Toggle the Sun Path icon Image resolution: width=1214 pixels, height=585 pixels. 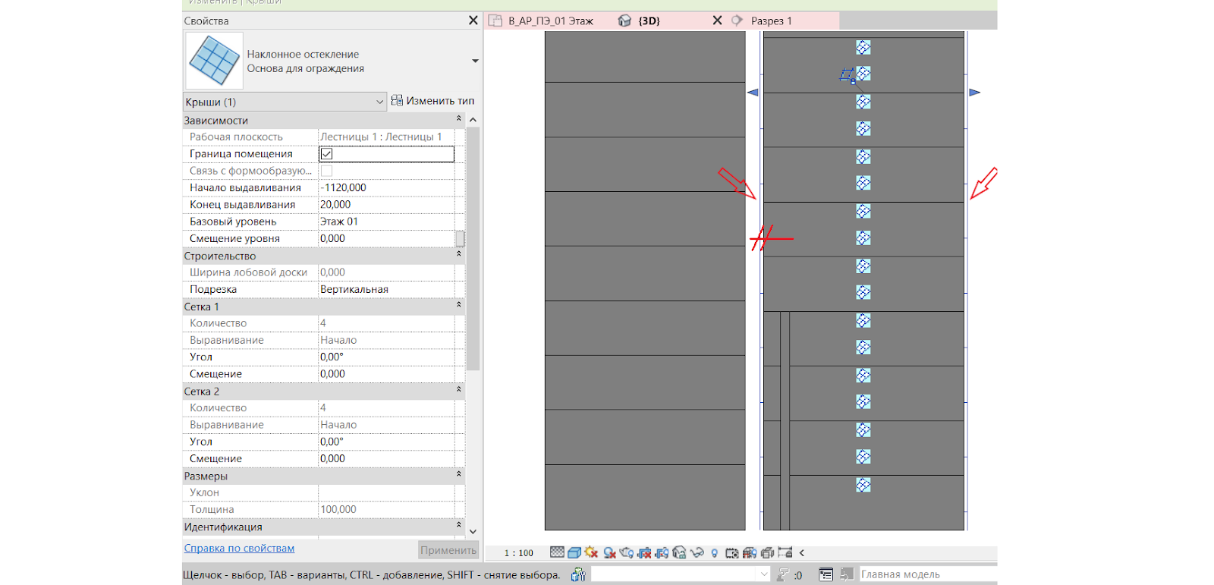click(x=591, y=552)
